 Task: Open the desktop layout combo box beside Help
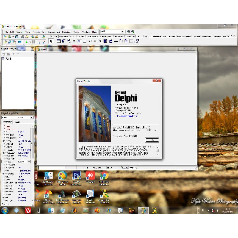point(122,32)
